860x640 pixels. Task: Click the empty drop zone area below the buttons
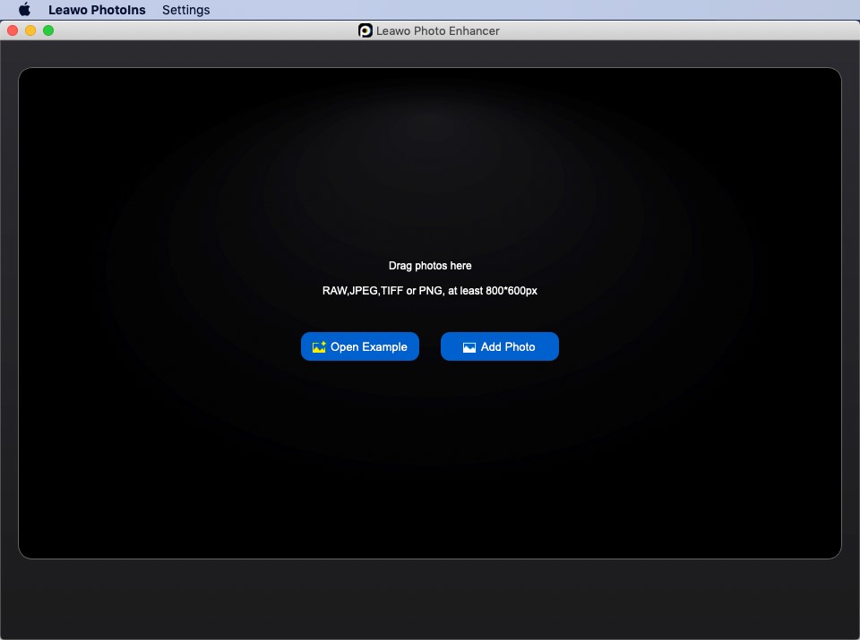point(430,457)
